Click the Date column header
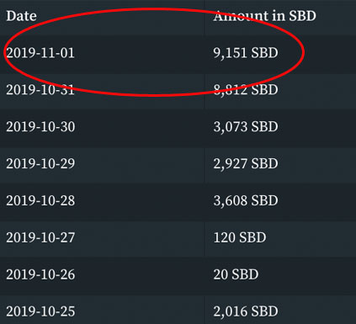 tap(21, 16)
